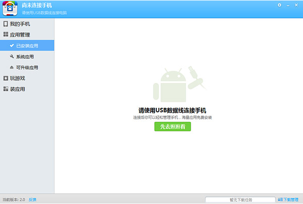The height and width of the screenshot is (204, 303).
Task: Click the checkmark icon beside 已安装应用
Action: [x=12, y=46]
